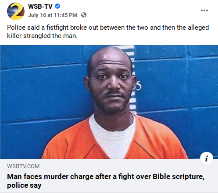Click the grey link preview card footer

click(109, 176)
